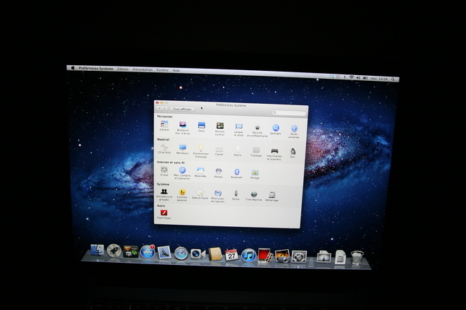Go back with the left arrow button
The height and width of the screenshot is (310, 466).
pyautogui.click(x=159, y=109)
